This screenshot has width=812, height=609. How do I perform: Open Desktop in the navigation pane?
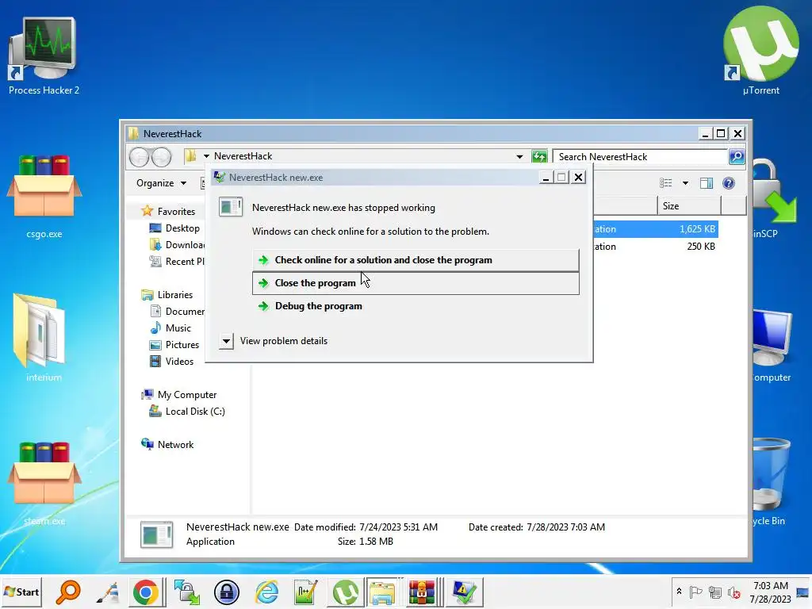pos(182,228)
